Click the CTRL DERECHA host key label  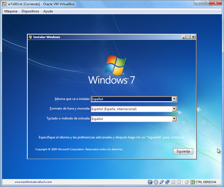click(206, 182)
